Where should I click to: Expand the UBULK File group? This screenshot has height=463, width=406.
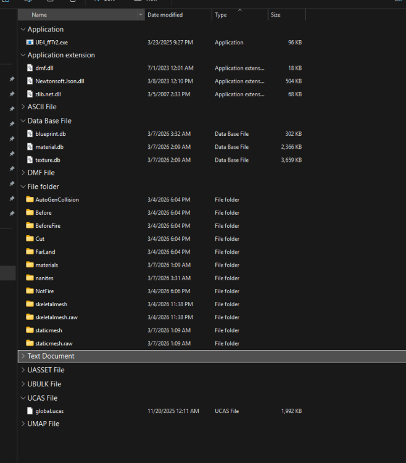point(23,384)
